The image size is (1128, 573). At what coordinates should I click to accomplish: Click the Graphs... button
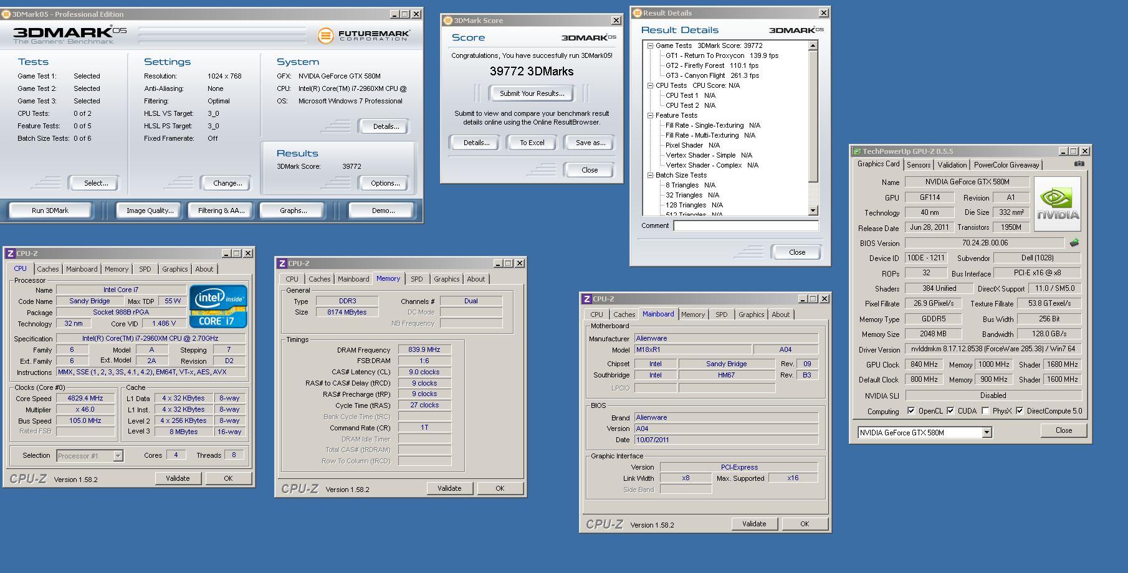point(293,211)
